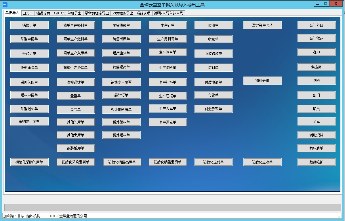
Task: Click 生产入库单 button
Action: [168, 108]
